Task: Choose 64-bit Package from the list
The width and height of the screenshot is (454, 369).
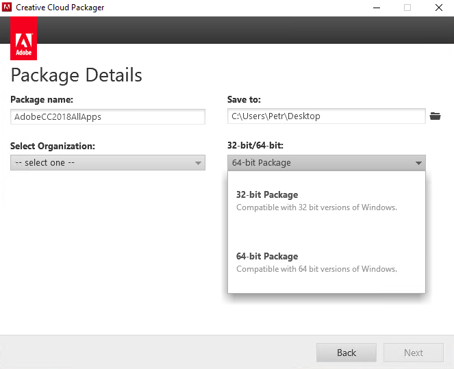Action: point(327,262)
